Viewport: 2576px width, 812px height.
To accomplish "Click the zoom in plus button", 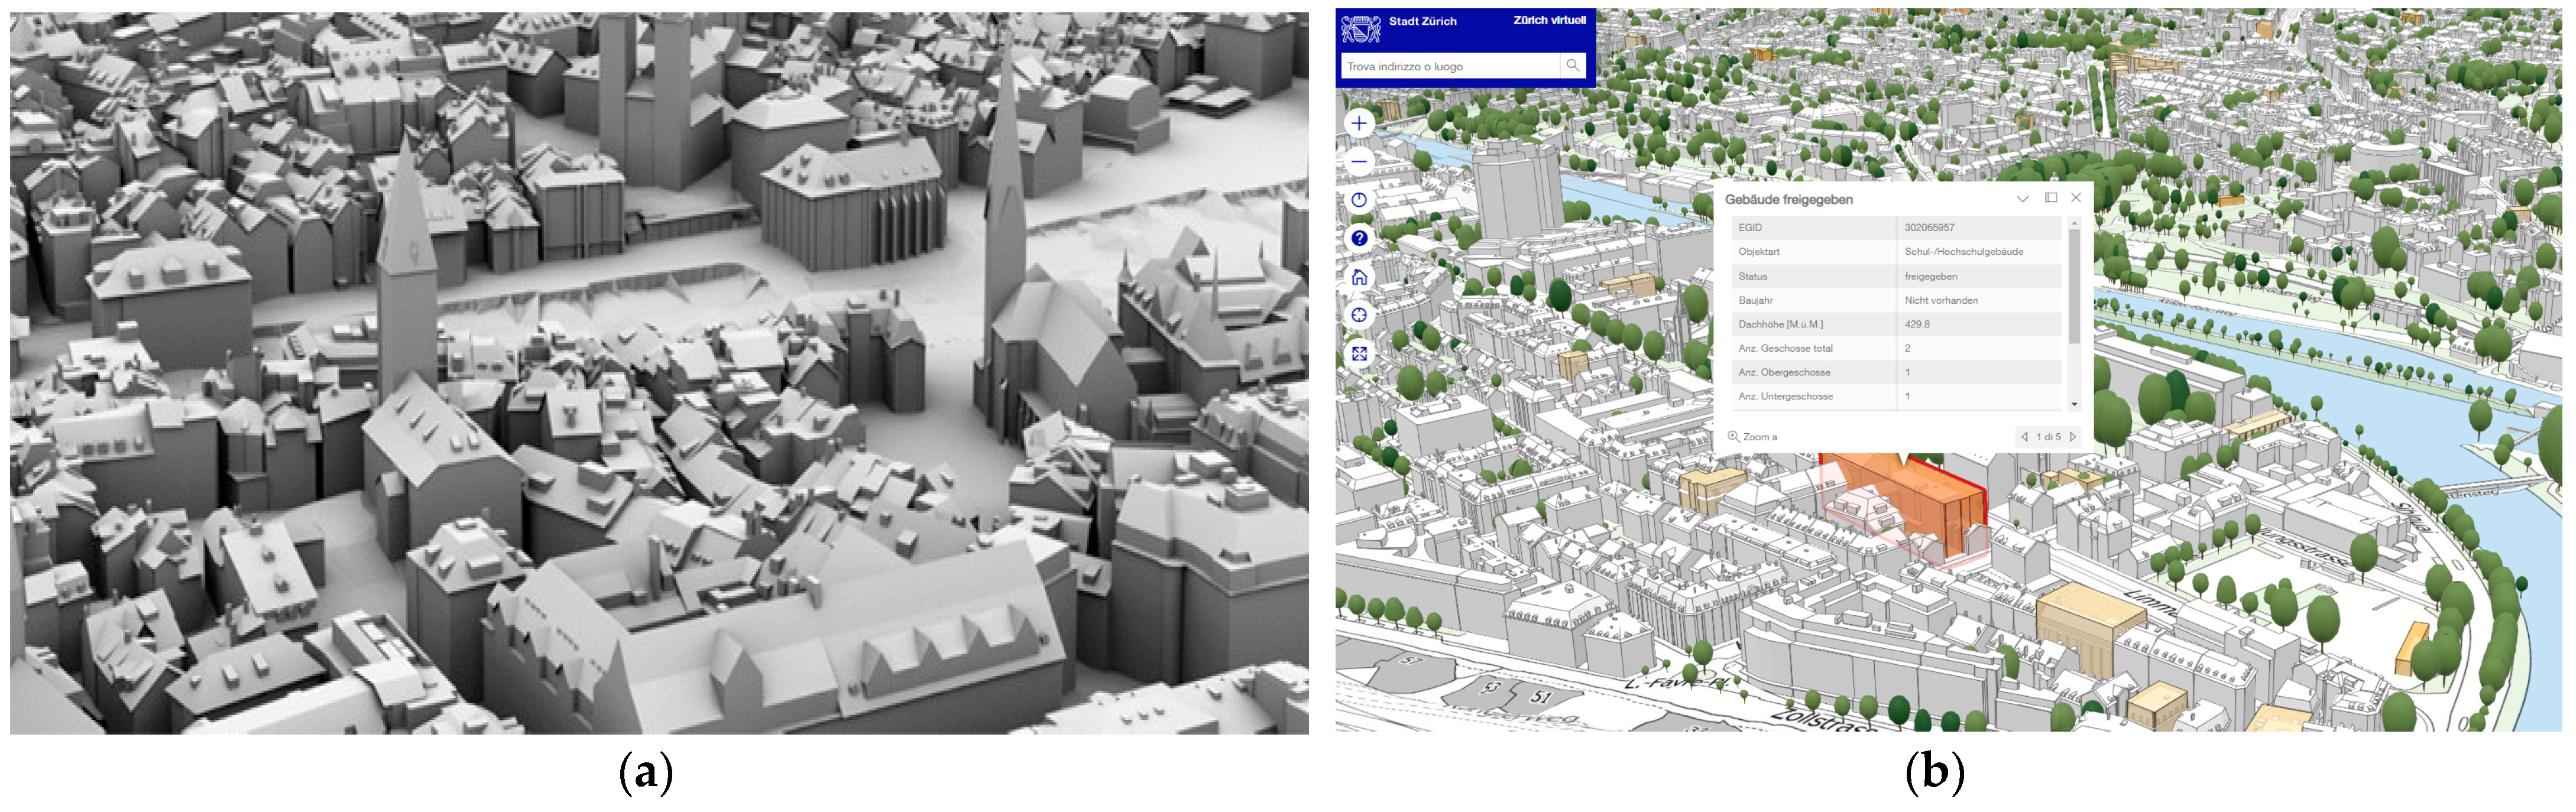I will [x=1359, y=123].
